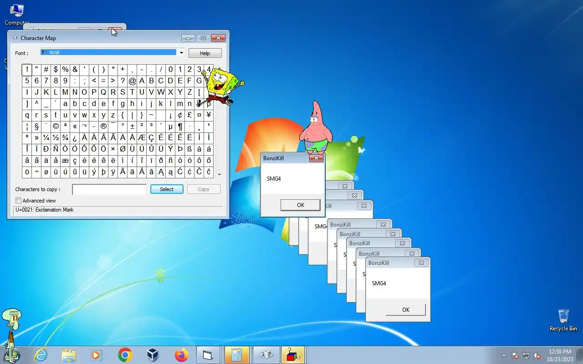Select the ~ tilde character cell

pos(151,115)
